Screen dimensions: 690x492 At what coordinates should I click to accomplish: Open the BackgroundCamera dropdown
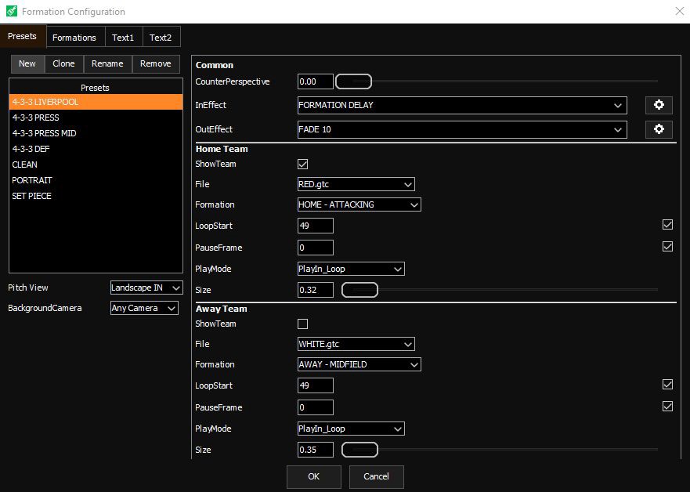(144, 308)
